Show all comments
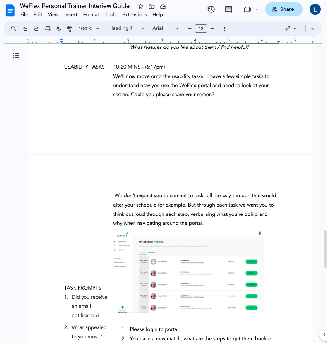 click(228, 9)
